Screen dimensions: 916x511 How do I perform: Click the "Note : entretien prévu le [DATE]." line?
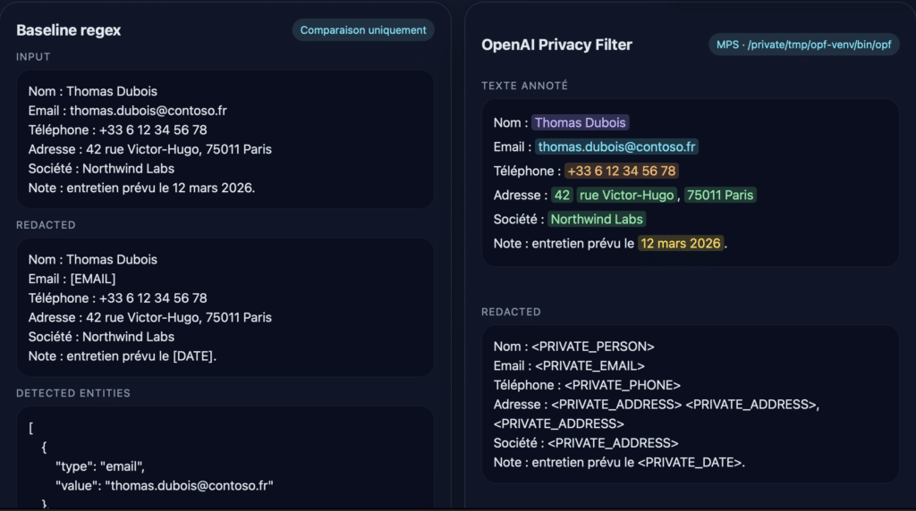122,356
